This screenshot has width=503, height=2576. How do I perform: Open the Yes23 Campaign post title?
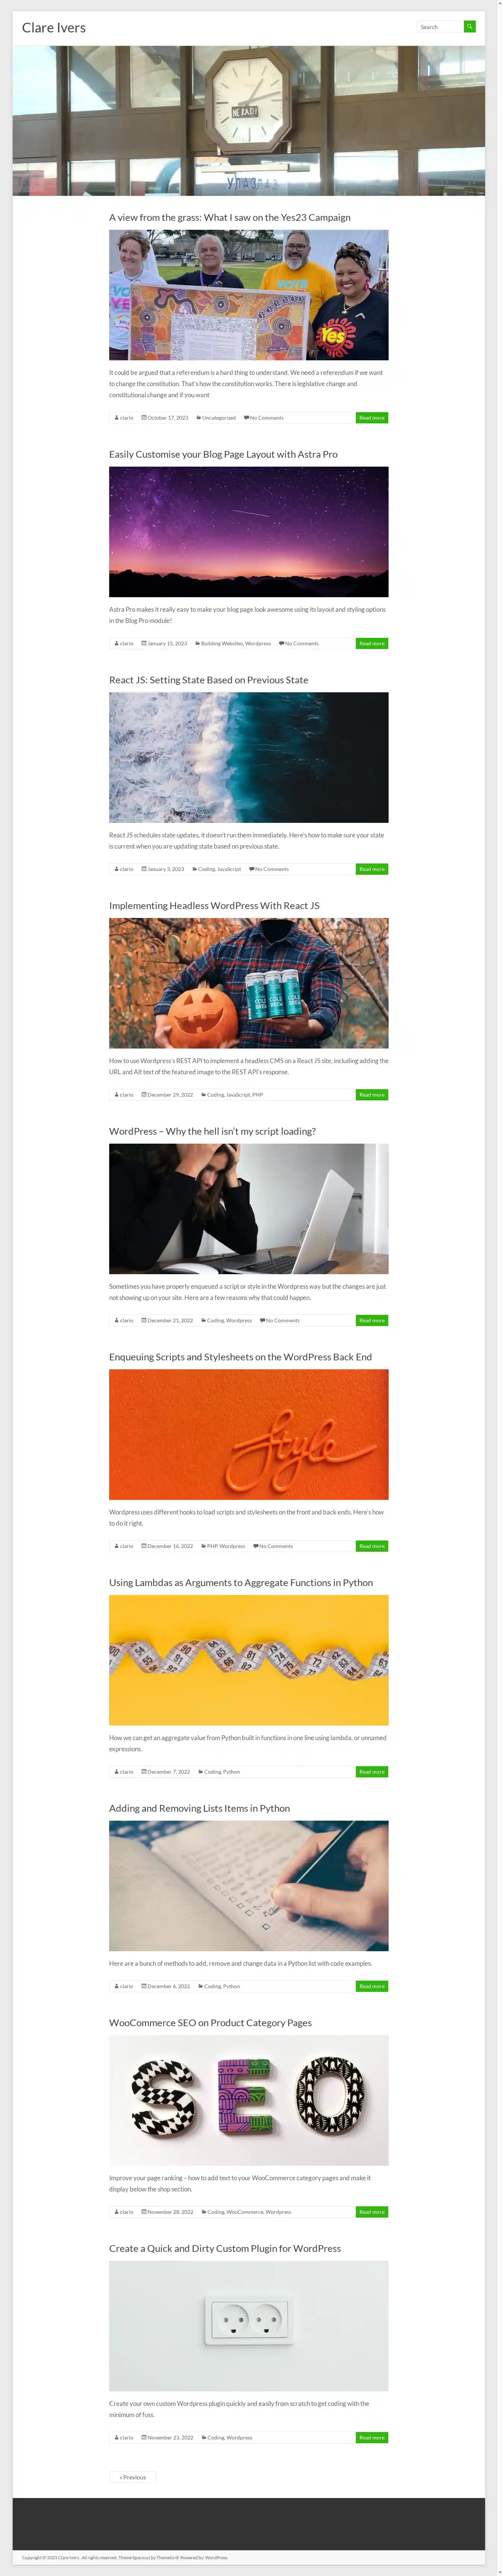point(230,217)
